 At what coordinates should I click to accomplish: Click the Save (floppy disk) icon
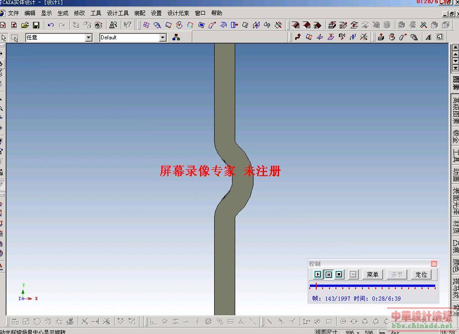coord(36,25)
